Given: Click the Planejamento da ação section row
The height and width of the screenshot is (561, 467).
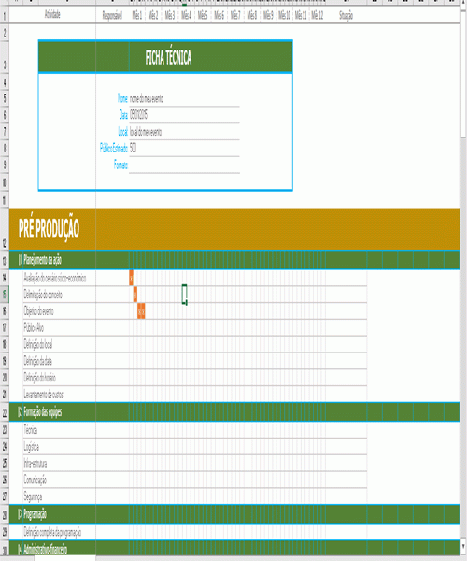Looking at the screenshot, I should (x=234, y=260).
